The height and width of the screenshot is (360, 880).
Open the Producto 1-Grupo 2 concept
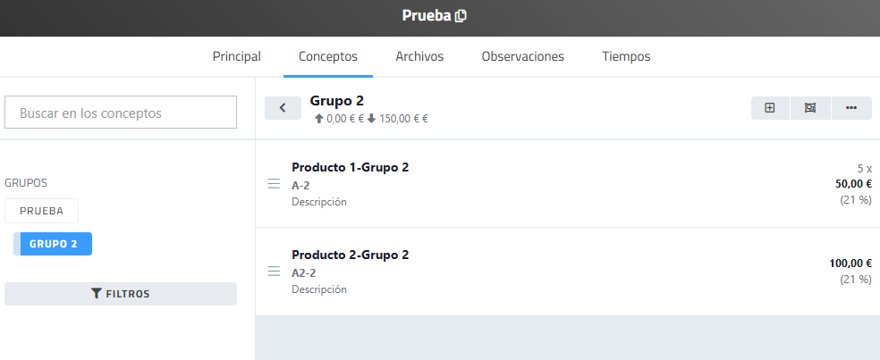click(350, 167)
